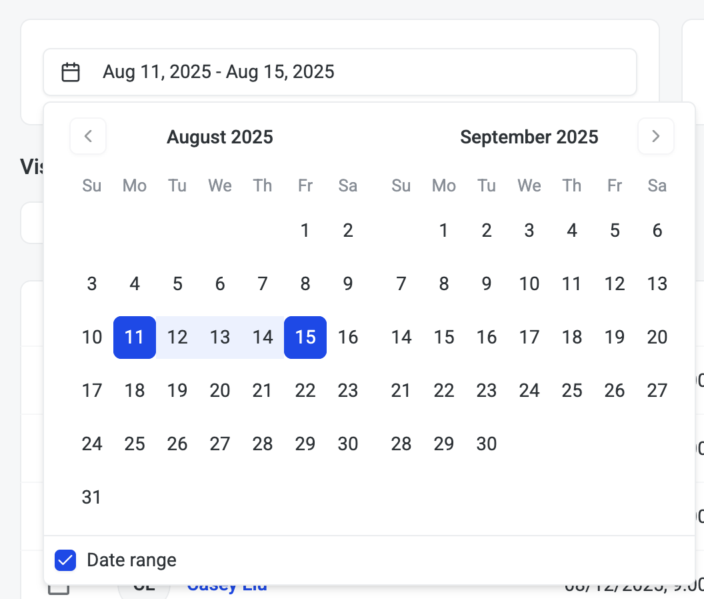Select August 4 in the calendar

(x=135, y=284)
